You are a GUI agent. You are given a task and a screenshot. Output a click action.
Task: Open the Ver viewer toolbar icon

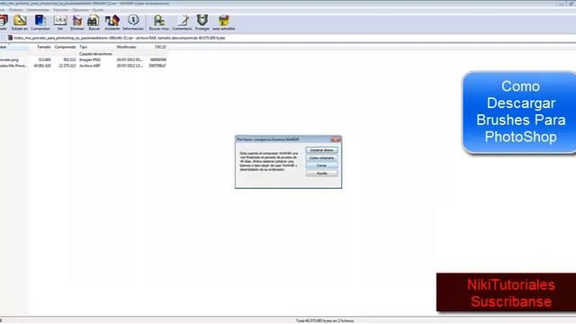(60, 22)
